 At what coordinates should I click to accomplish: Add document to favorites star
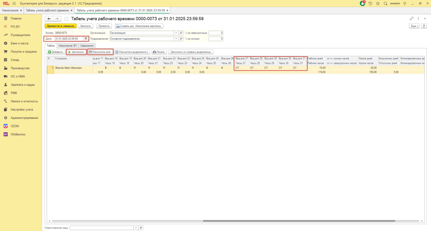(x=66, y=18)
